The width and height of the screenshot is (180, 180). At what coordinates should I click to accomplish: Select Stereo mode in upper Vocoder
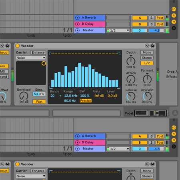coord(147,58)
